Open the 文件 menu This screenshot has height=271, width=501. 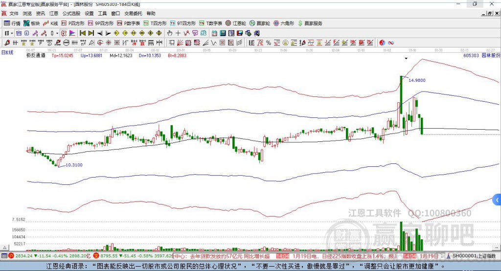pyautogui.click(x=14, y=13)
